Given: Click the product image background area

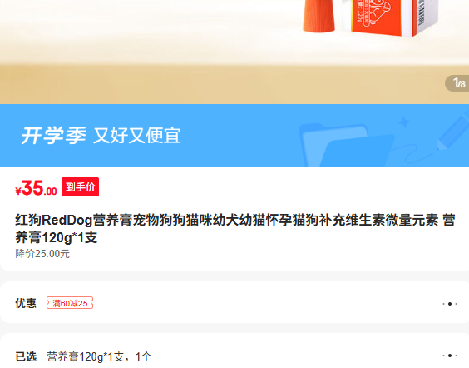Looking at the screenshot, I should (x=150, y=51).
